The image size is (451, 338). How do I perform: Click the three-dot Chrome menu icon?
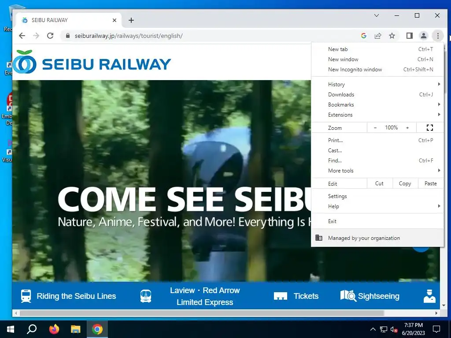tap(438, 36)
